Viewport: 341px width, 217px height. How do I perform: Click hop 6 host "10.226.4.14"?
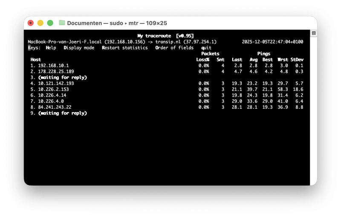[52, 95]
